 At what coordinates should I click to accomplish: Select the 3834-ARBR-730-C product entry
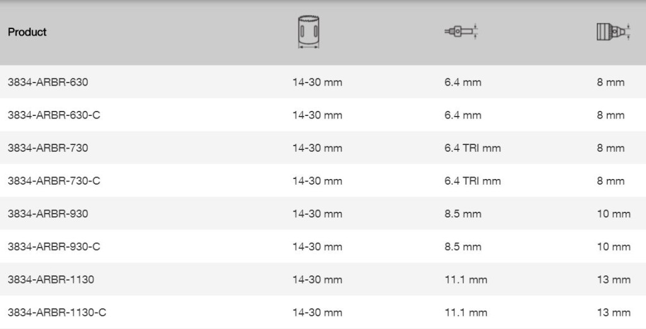[x=54, y=181]
